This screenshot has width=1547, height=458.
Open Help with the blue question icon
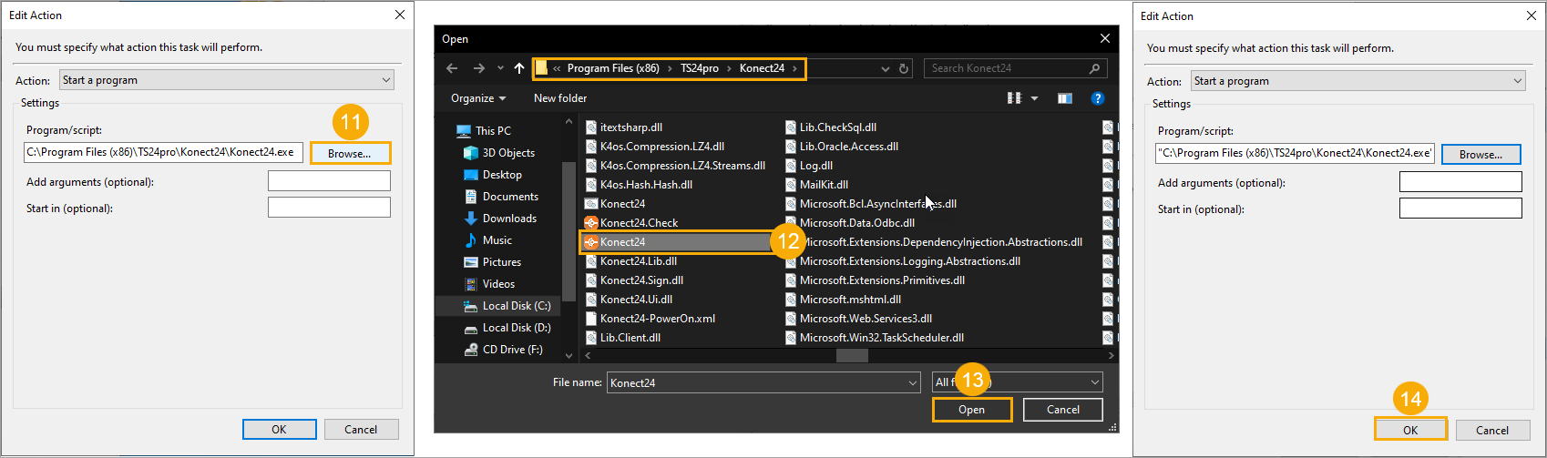(x=1098, y=98)
